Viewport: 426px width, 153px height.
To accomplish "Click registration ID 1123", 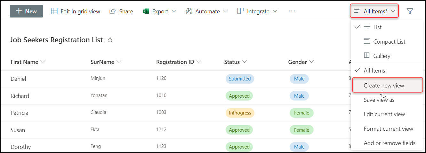I will [161, 146].
